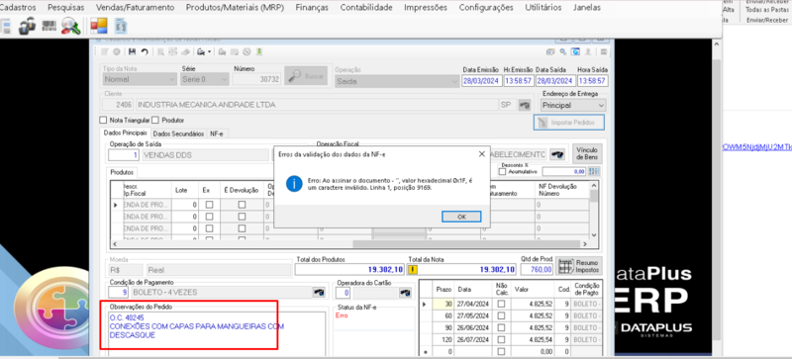This screenshot has width=792, height=359.
Task: Check Não Calc. for the 27/05/2024 installment
Action: click(501, 315)
